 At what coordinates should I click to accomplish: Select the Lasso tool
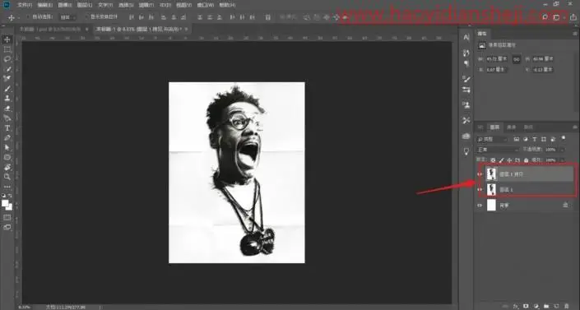(x=7, y=59)
